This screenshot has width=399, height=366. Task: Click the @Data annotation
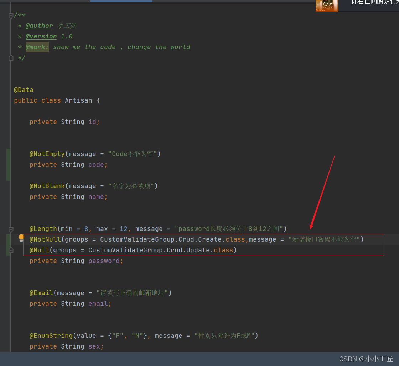24,90
